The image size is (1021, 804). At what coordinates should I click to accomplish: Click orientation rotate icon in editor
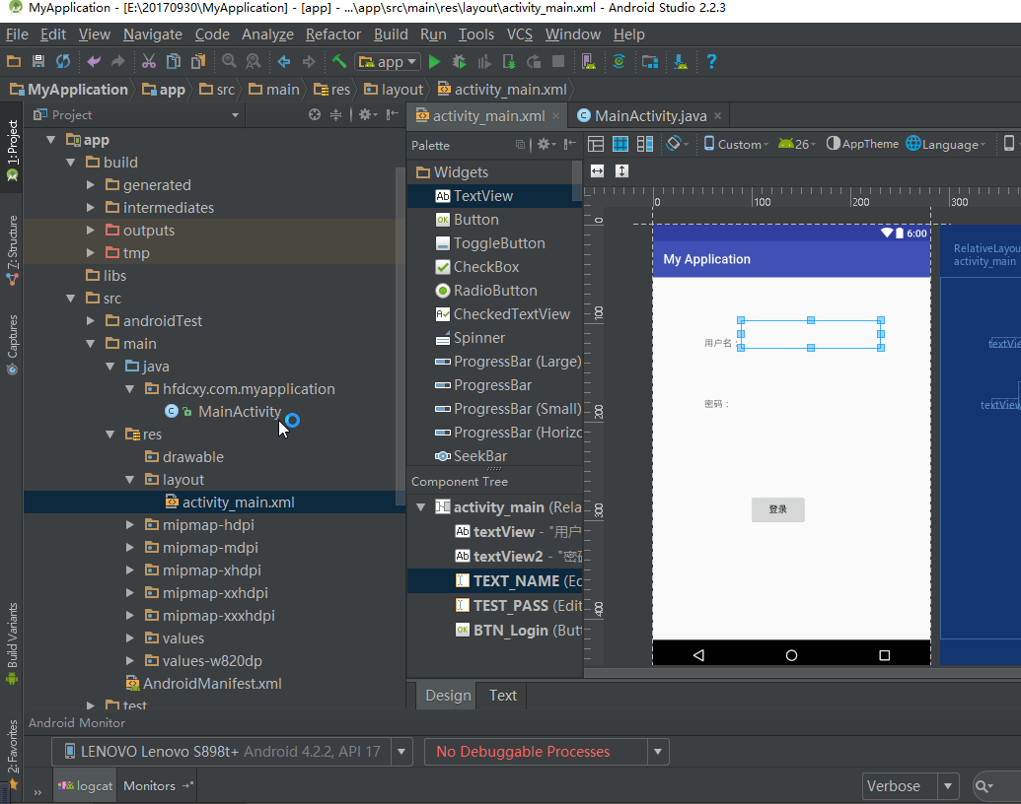coord(677,143)
